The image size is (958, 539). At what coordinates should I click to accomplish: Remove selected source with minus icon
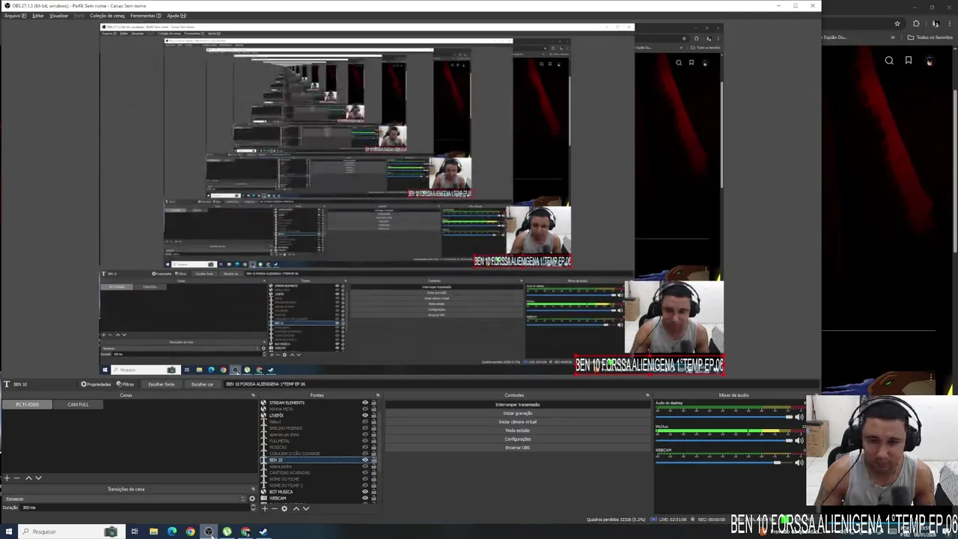pos(275,508)
